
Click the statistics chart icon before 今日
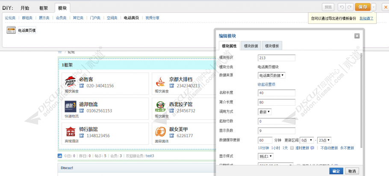tap(59, 156)
